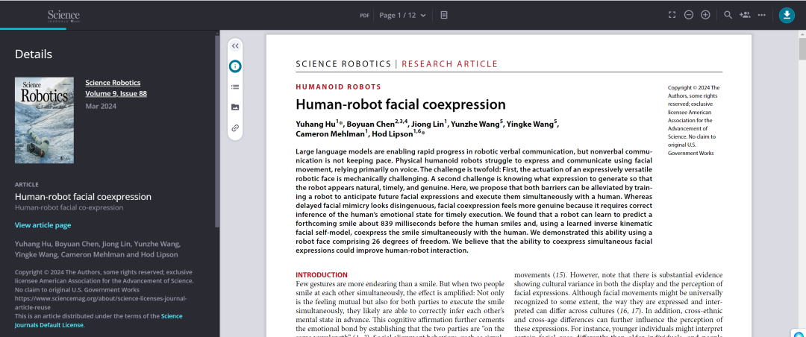Image resolution: width=806 pixels, height=337 pixels.
Task: Click the HUMANOID ROBOTS section label
Action: point(338,86)
